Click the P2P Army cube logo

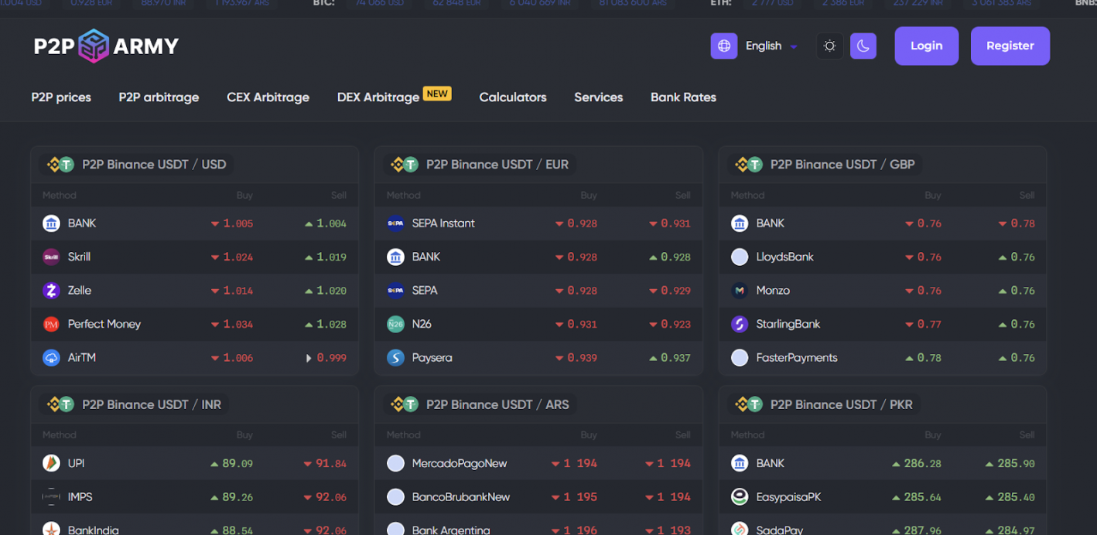click(94, 46)
